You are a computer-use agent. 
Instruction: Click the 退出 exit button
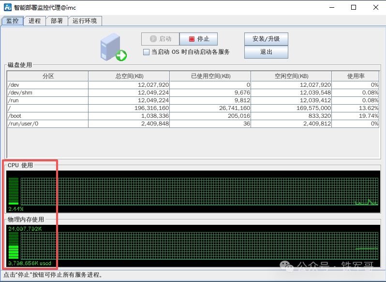pyautogui.click(x=266, y=52)
